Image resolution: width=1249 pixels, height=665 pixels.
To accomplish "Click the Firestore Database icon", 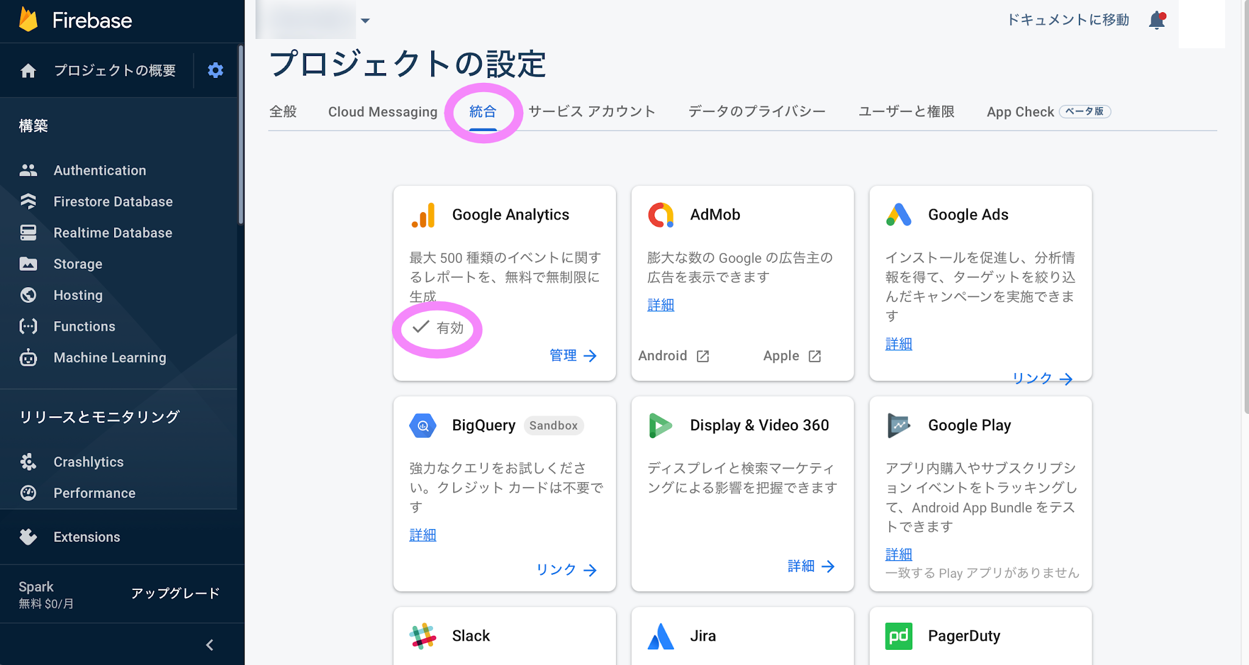I will (x=28, y=201).
